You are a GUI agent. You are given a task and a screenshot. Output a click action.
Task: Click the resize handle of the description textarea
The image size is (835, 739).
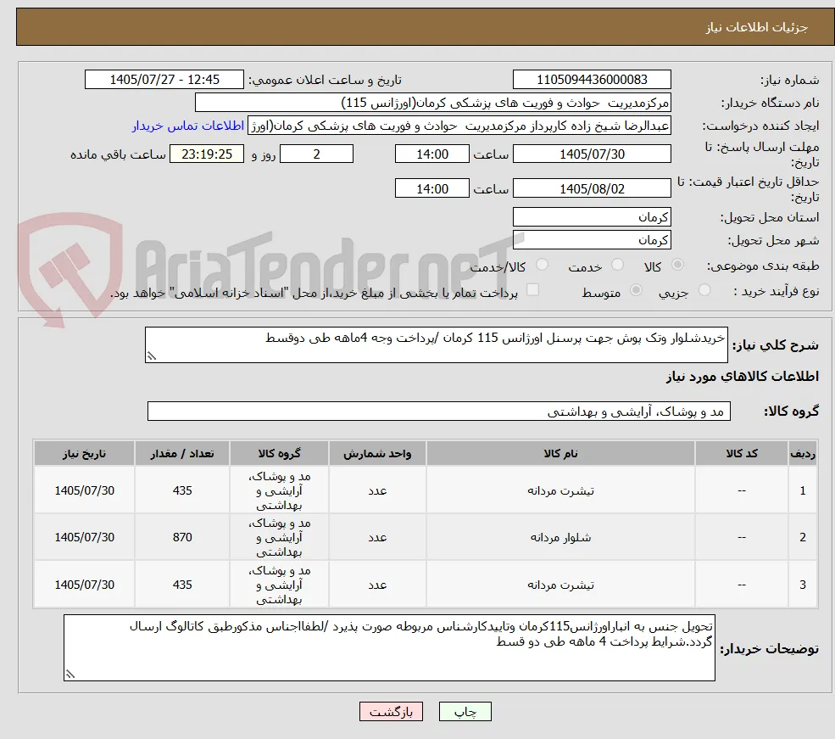click(x=151, y=356)
